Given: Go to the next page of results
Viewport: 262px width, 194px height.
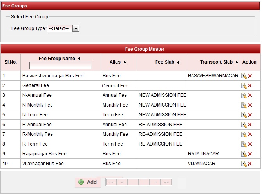Looking at the screenshot, I should (155, 182).
